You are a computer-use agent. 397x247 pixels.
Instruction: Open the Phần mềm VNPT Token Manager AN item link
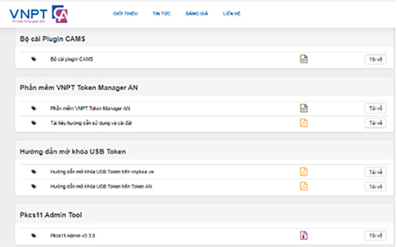click(90, 108)
